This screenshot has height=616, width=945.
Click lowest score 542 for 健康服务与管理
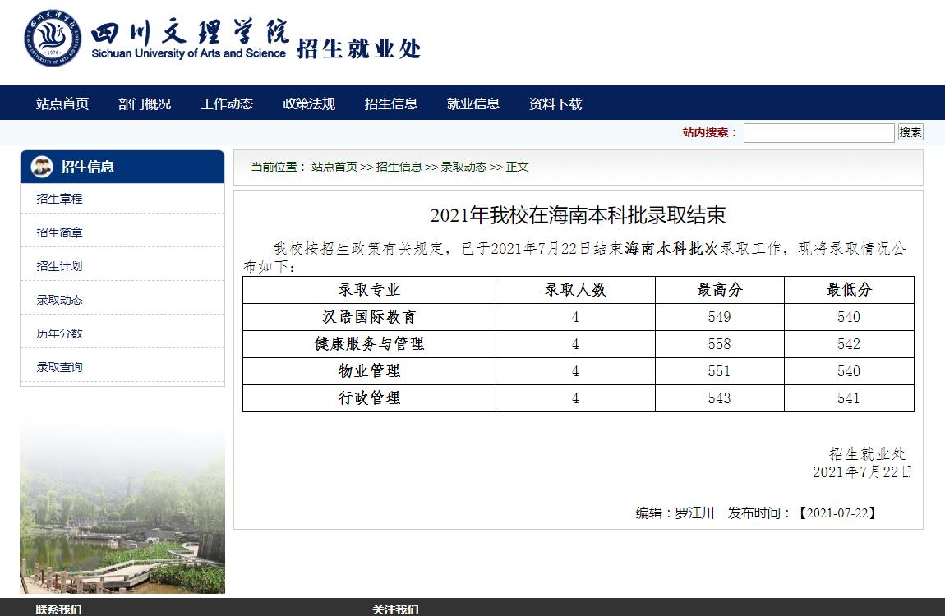tap(849, 344)
